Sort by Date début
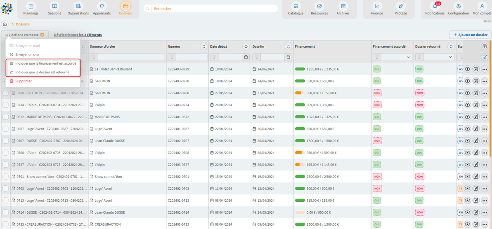Image resolution: width=492 pixels, height=229 pixels. pos(246,47)
